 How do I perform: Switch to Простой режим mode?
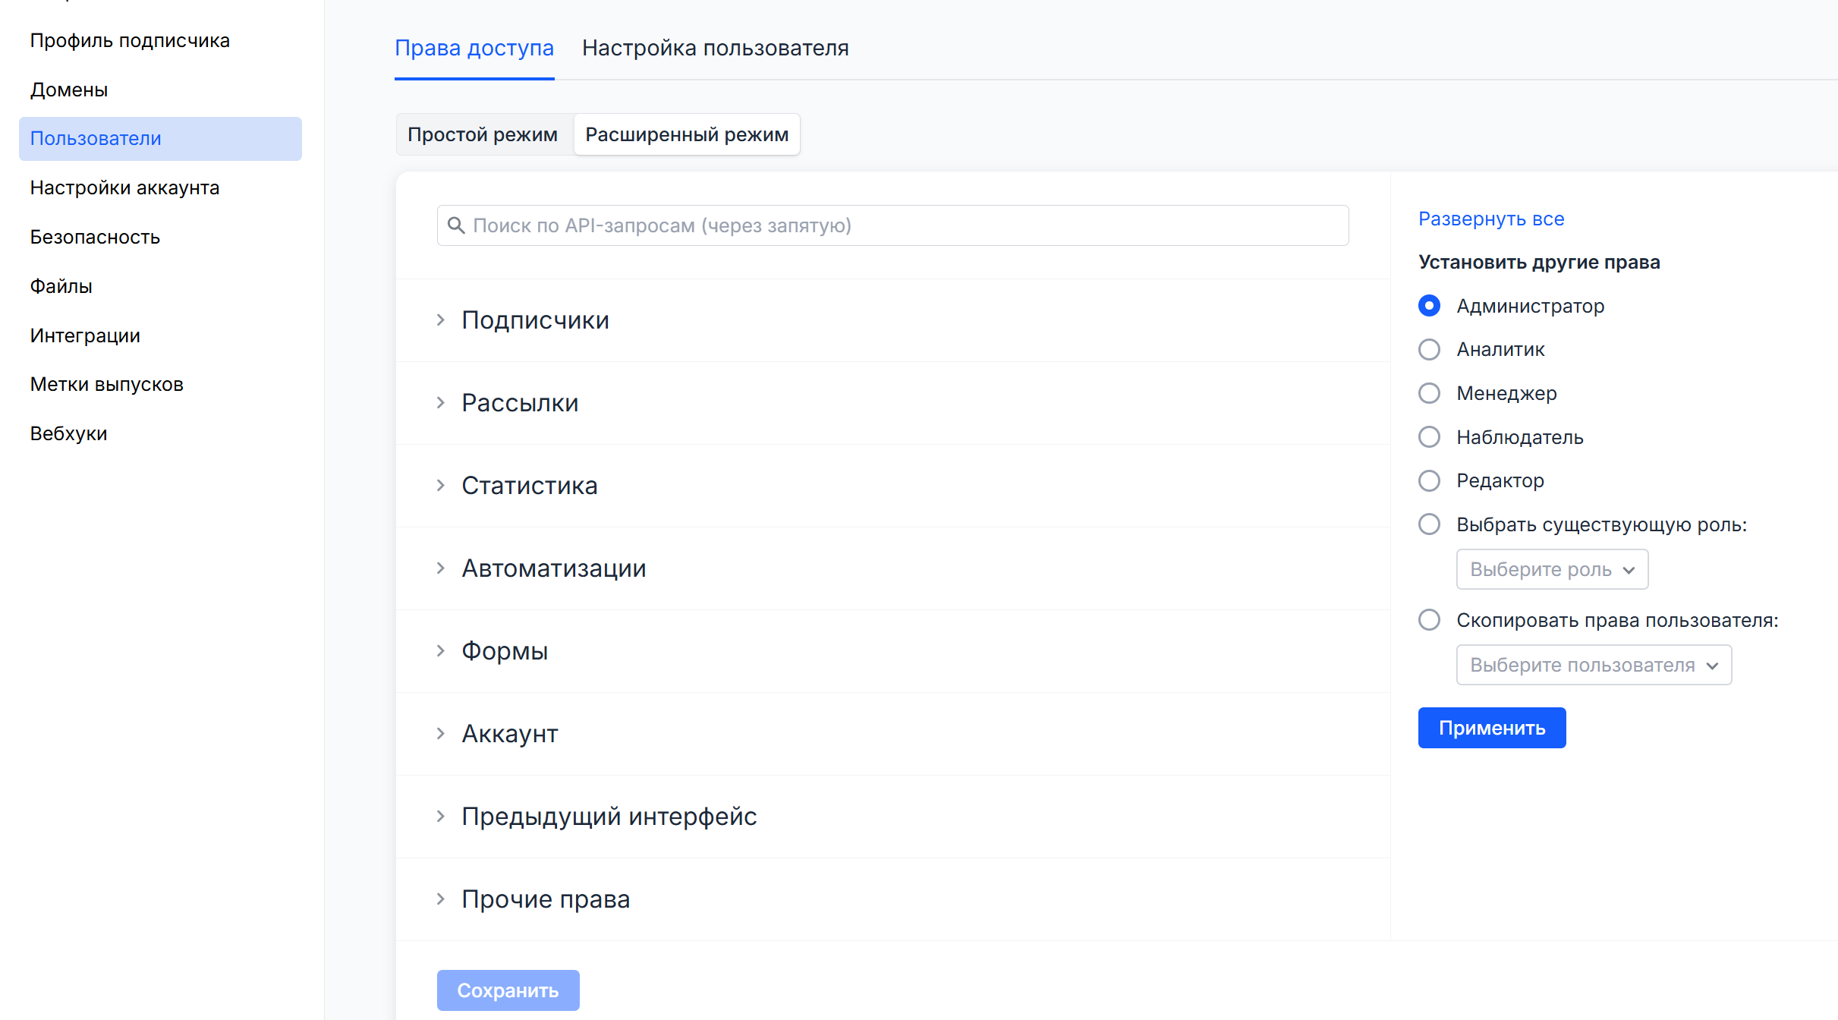pyautogui.click(x=483, y=134)
